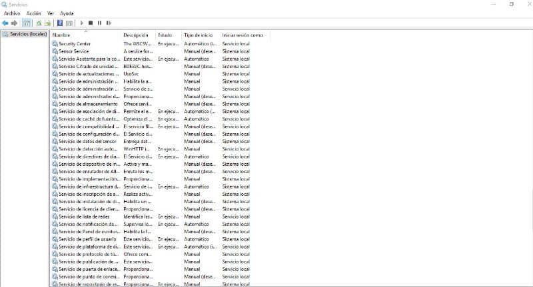This screenshot has height=287, width=533.
Task: Sort by the Descripción column header
Action: pos(136,35)
